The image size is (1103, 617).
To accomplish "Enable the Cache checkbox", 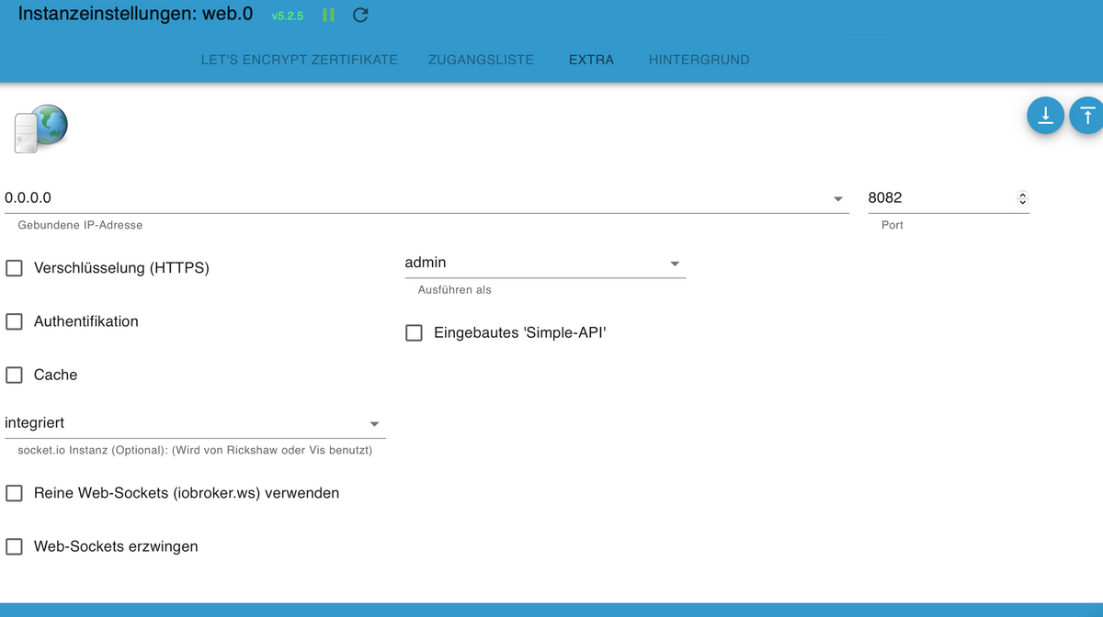I will coord(15,375).
